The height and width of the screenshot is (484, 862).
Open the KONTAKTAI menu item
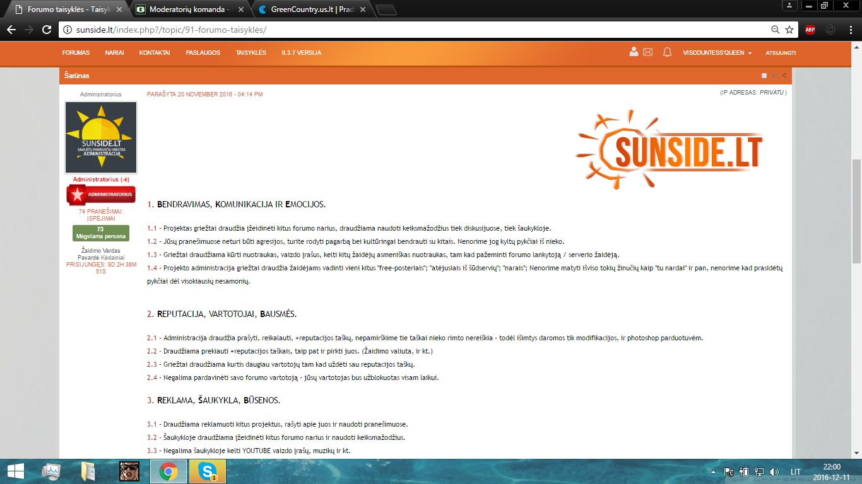point(155,53)
